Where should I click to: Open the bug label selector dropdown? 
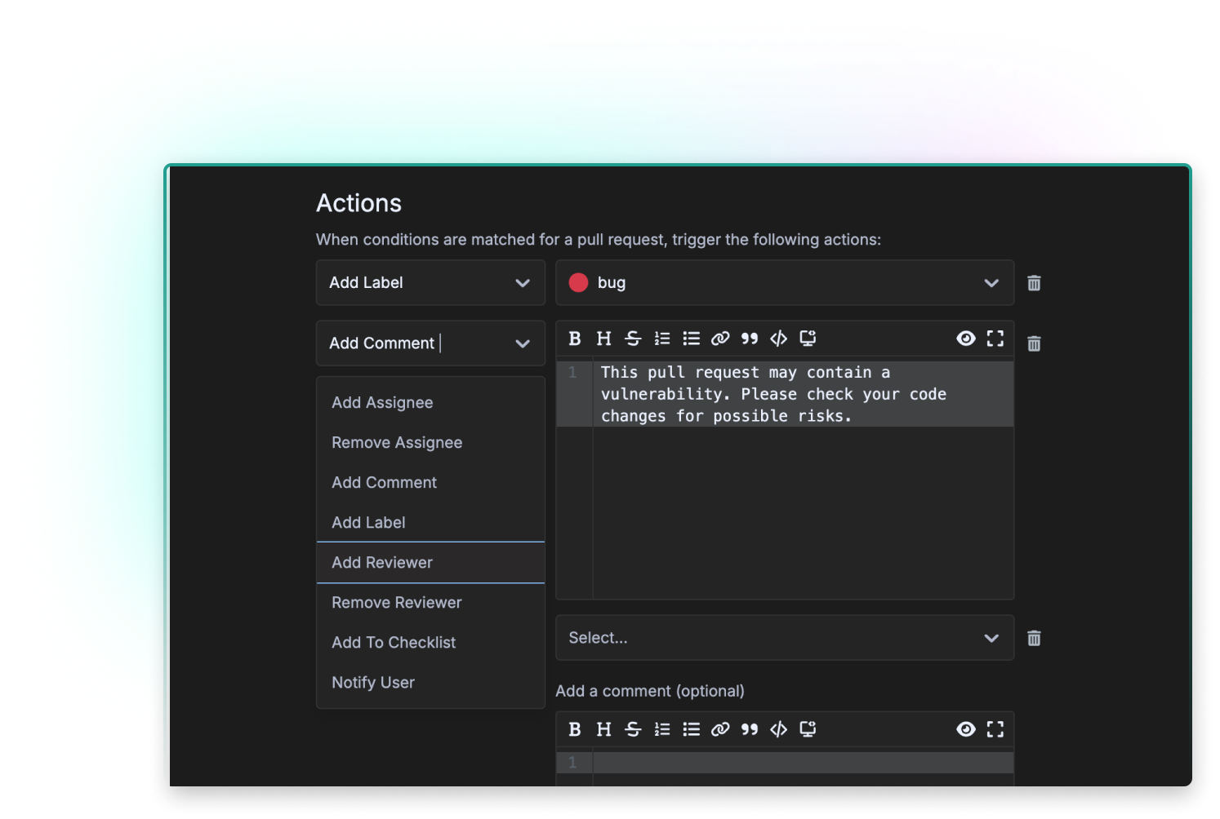tap(991, 282)
